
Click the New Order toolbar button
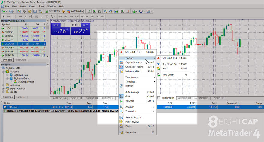pyautogui.click(x=52, y=11)
